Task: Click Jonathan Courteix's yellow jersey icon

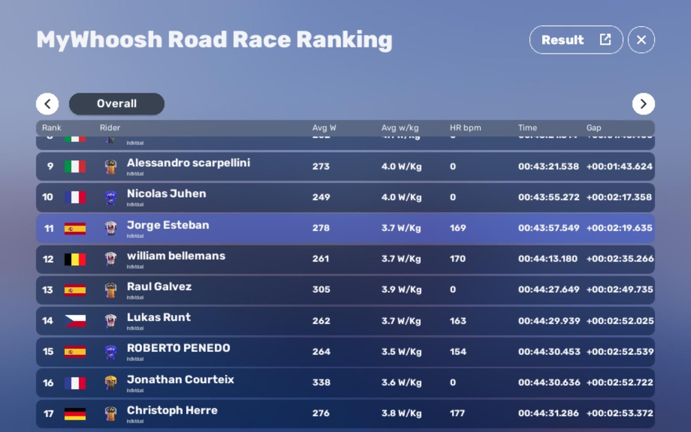Action: click(x=111, y=383)
